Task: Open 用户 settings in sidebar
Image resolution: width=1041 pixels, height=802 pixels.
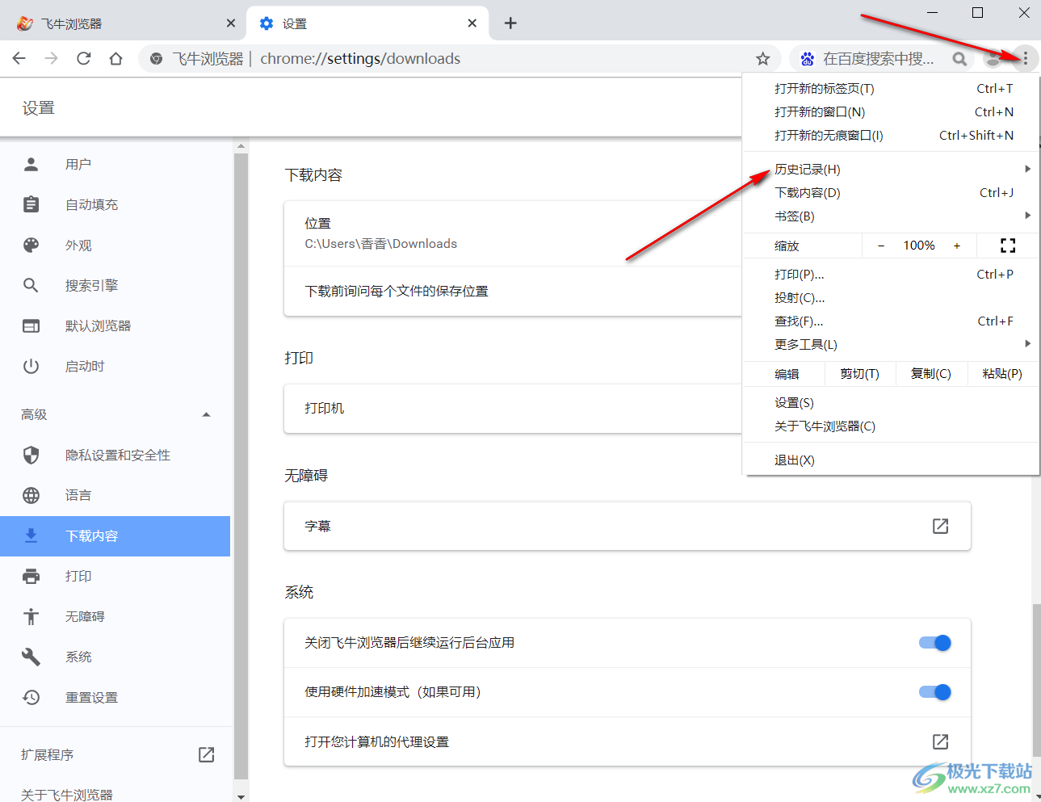Action: 115,165
